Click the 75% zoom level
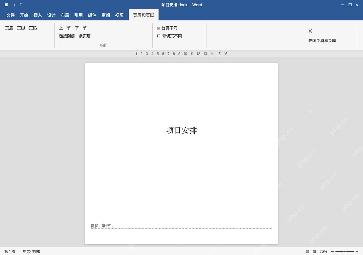The width and height of the screenshot is (363, 255). (x=323, y=251)
